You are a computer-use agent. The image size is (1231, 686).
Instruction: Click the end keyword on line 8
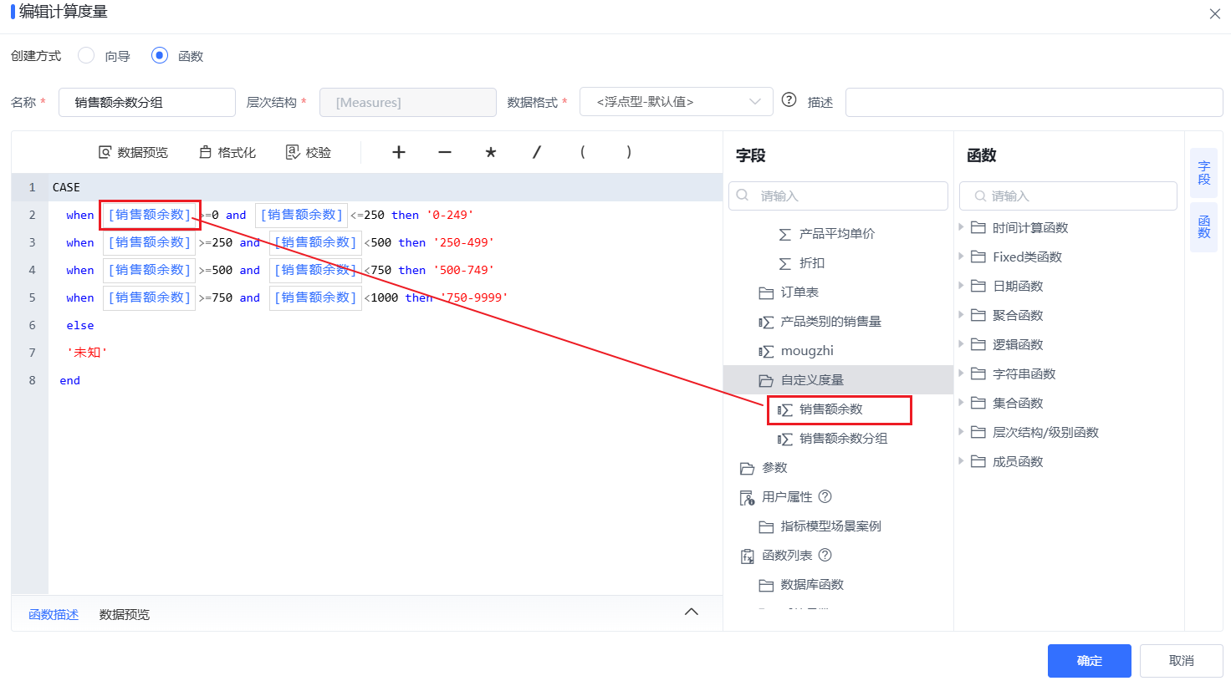(70, 380)
